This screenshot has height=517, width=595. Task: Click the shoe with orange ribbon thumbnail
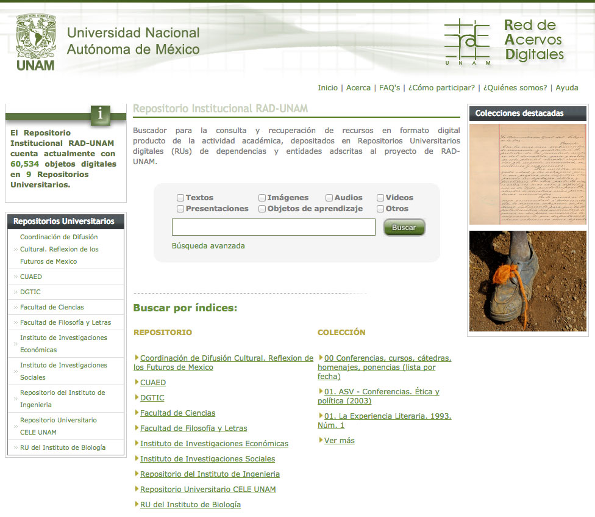528,281
